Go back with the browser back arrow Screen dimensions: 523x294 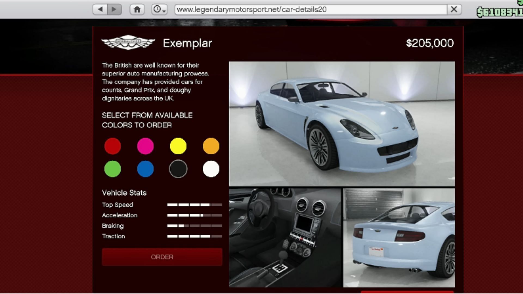[x=100, y=10]
